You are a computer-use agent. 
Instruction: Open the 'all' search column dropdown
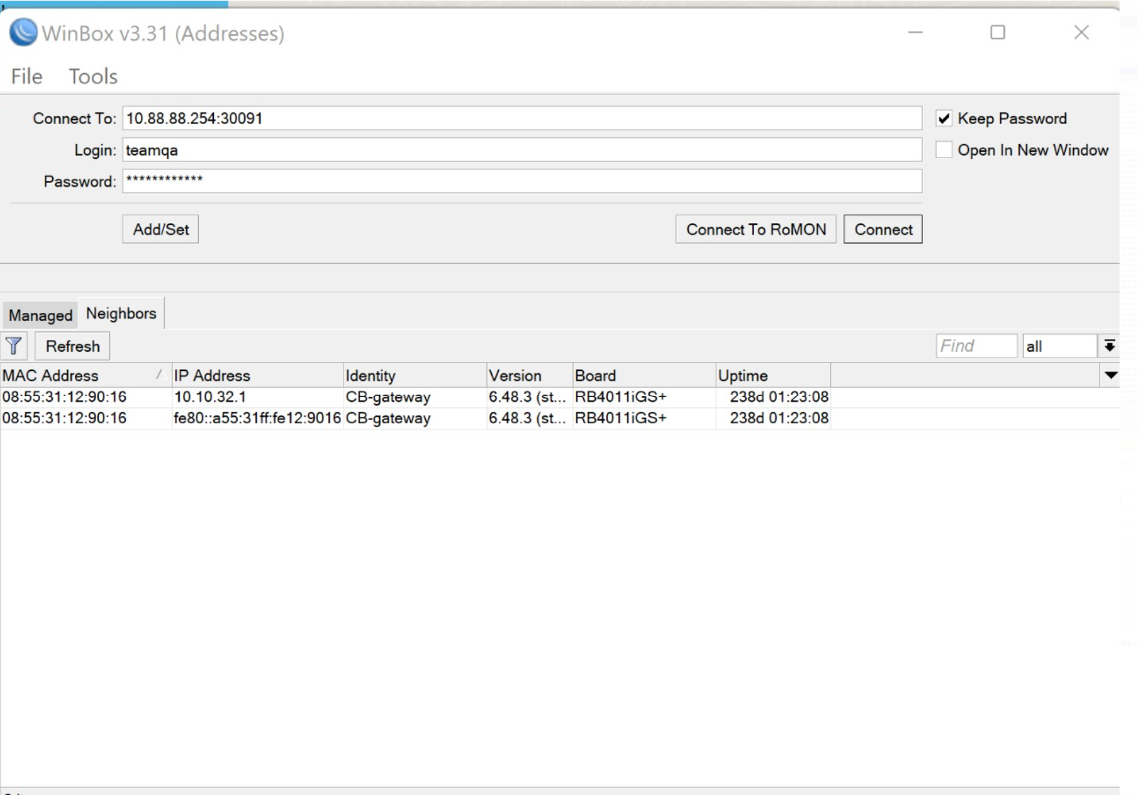tap(1059, 346)
